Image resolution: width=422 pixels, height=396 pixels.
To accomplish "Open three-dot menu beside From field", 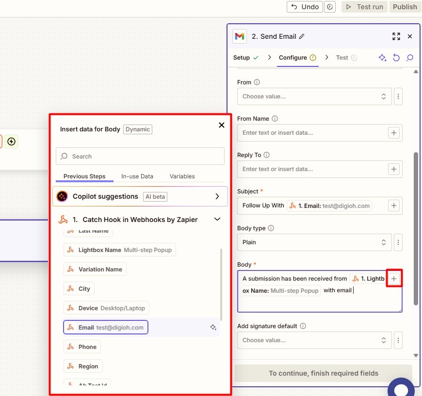I will coord(398,96).
